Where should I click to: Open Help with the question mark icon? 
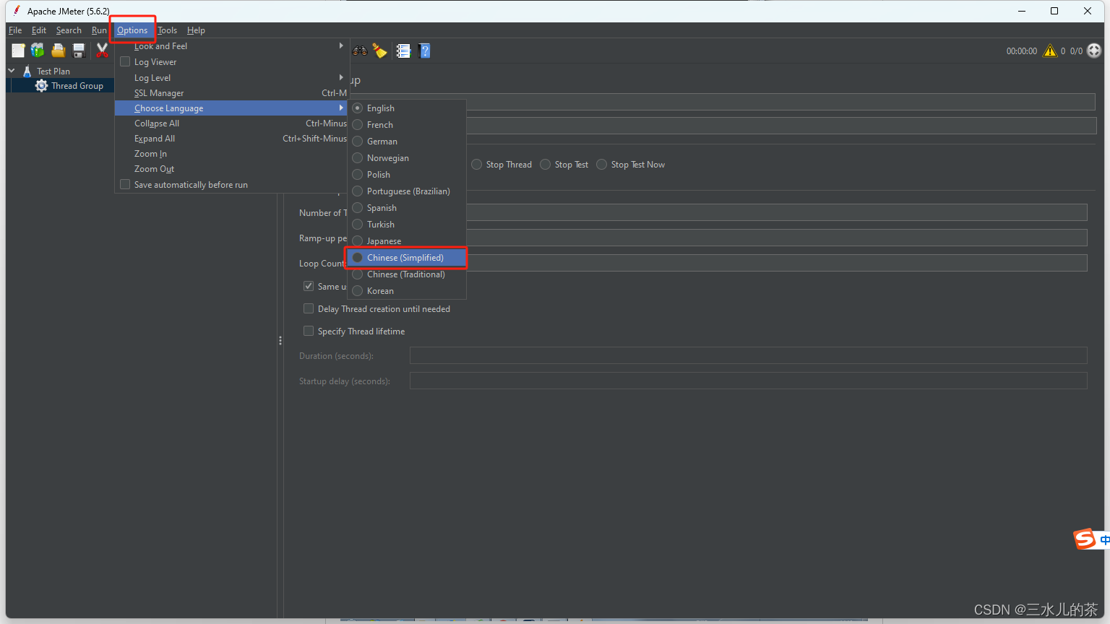coord(424,51)
